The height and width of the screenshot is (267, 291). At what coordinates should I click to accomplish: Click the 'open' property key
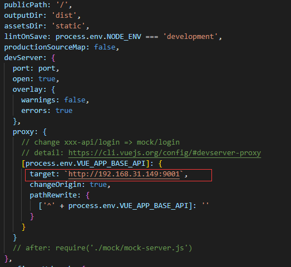(21, 79)
